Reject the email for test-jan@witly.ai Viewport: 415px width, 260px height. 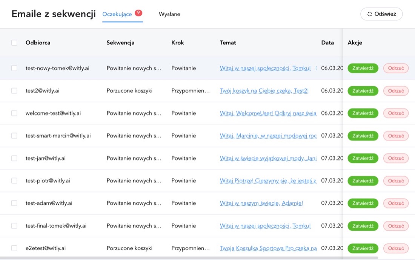coord(396,158)
